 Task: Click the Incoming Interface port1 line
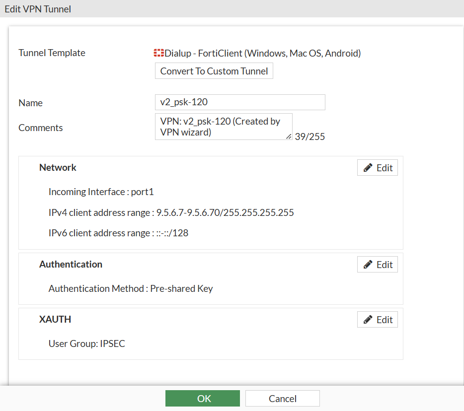click(105, 192)
